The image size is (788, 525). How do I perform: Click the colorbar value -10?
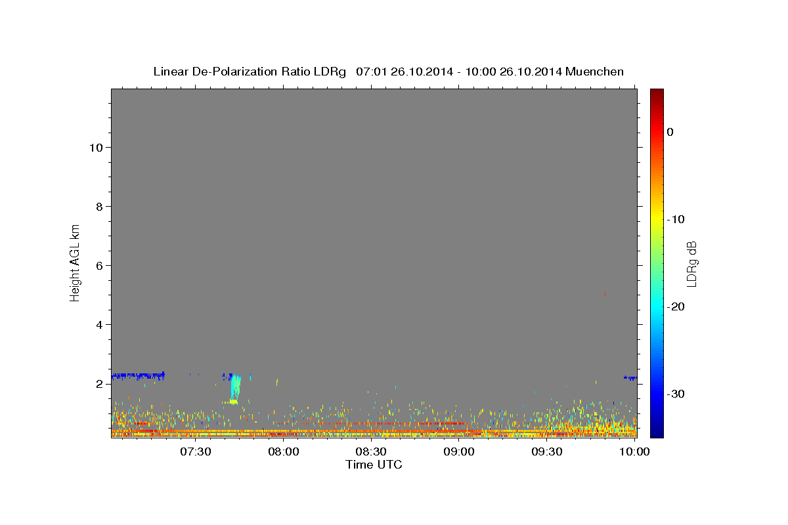pos(676,219)
